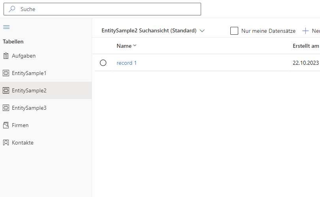The width and height of the screenshot is (320, 197).
Task: Select EntitySample2 in the sidebar
Action: 46,90
